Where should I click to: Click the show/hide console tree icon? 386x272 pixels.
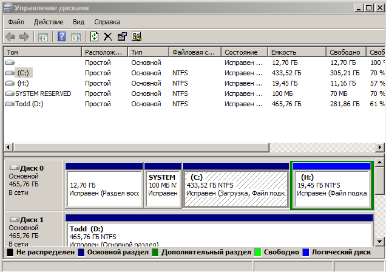coord(43,37)
